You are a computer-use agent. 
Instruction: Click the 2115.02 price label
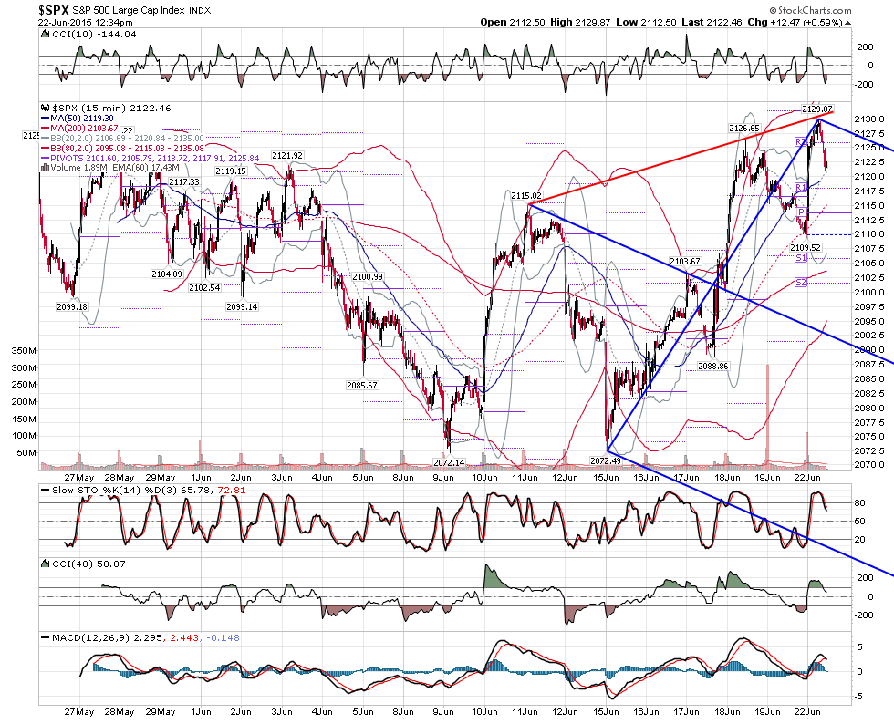click(x=526, y=195)
